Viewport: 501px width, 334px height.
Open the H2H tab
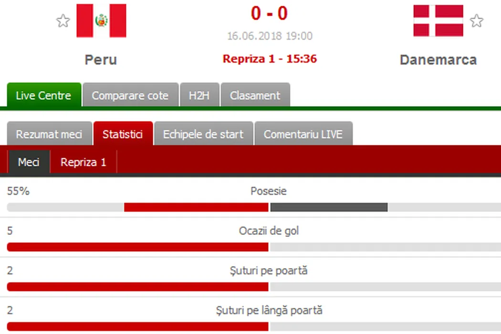(x=199, y=95)
